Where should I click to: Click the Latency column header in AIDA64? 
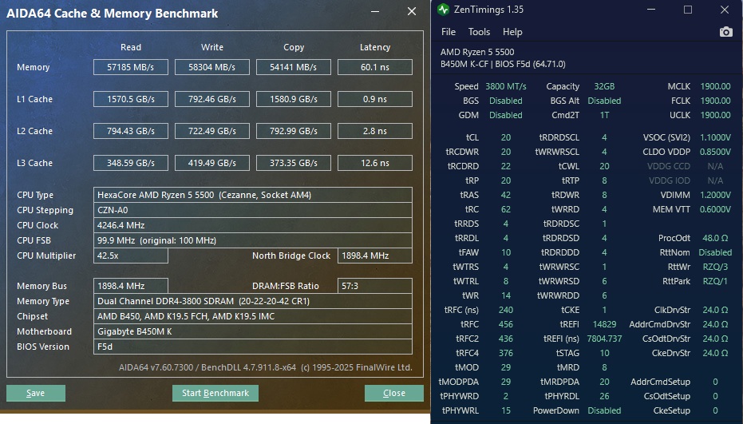click(x=375, y=47)
